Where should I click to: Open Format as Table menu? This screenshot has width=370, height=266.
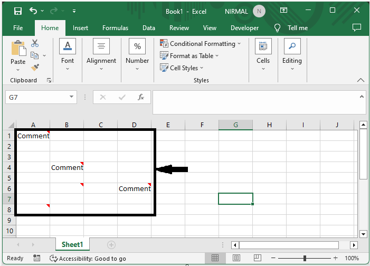pyautogui.click(x=189, y=56)
